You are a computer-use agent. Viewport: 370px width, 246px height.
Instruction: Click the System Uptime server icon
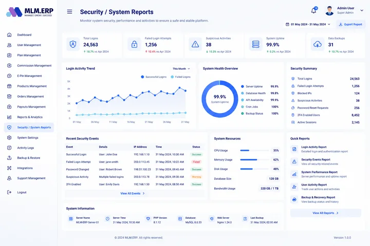coord(256,44)
